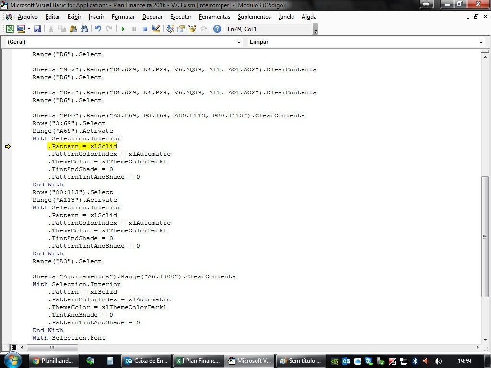The height and width of the screenshot is (368, 491).
Task: Open the Editar menu
Action: pos(53,17)
